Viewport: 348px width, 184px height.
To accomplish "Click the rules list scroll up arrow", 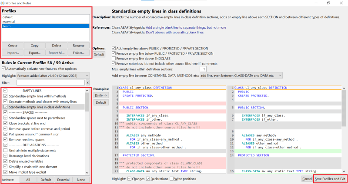I will (x=87, y=90).
